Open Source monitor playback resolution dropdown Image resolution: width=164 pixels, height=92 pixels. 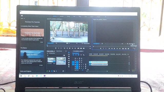click(x=78, y=43)
